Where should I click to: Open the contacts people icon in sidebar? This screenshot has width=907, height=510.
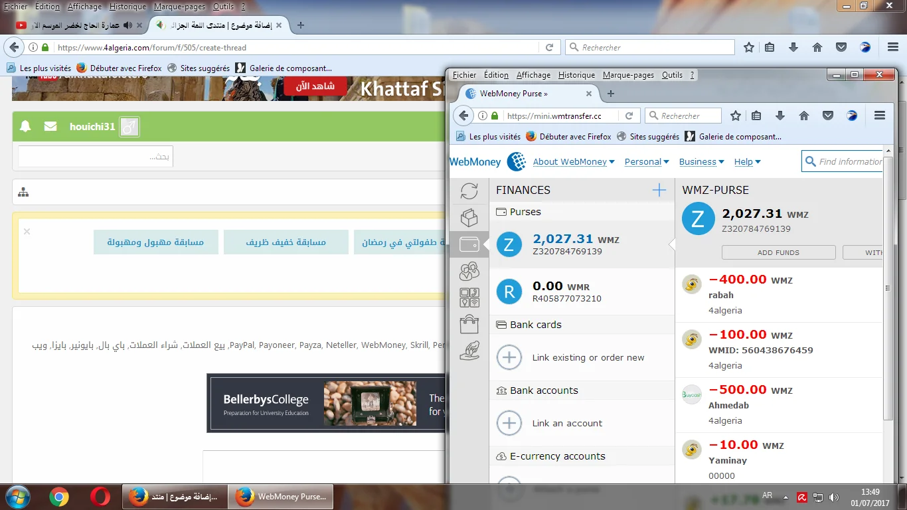pyautogui.click(x=469, y=271)
